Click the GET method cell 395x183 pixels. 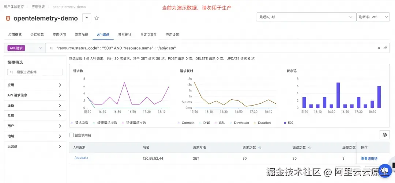(196, 158)
